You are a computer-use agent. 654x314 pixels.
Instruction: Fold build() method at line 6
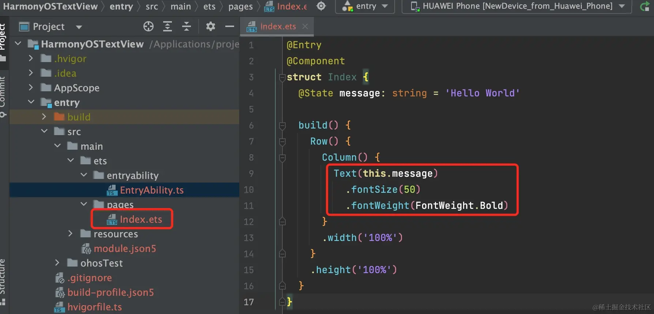coord(282,125)
